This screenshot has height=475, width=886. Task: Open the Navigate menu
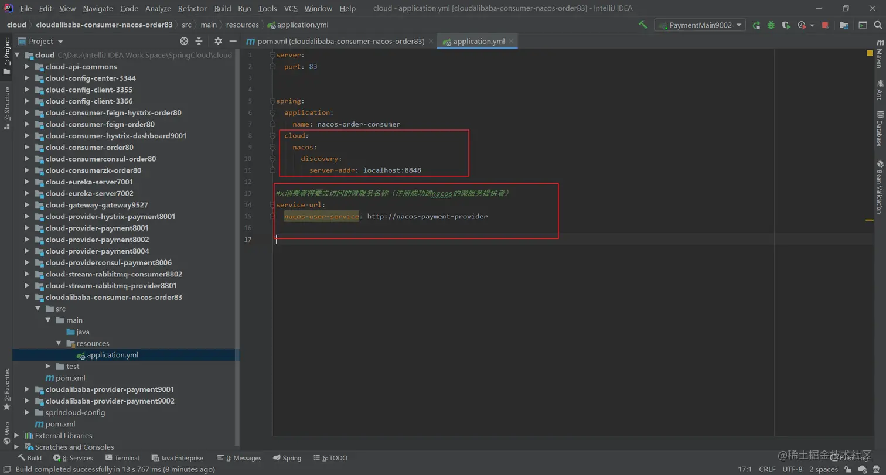(x=98, y=8)
